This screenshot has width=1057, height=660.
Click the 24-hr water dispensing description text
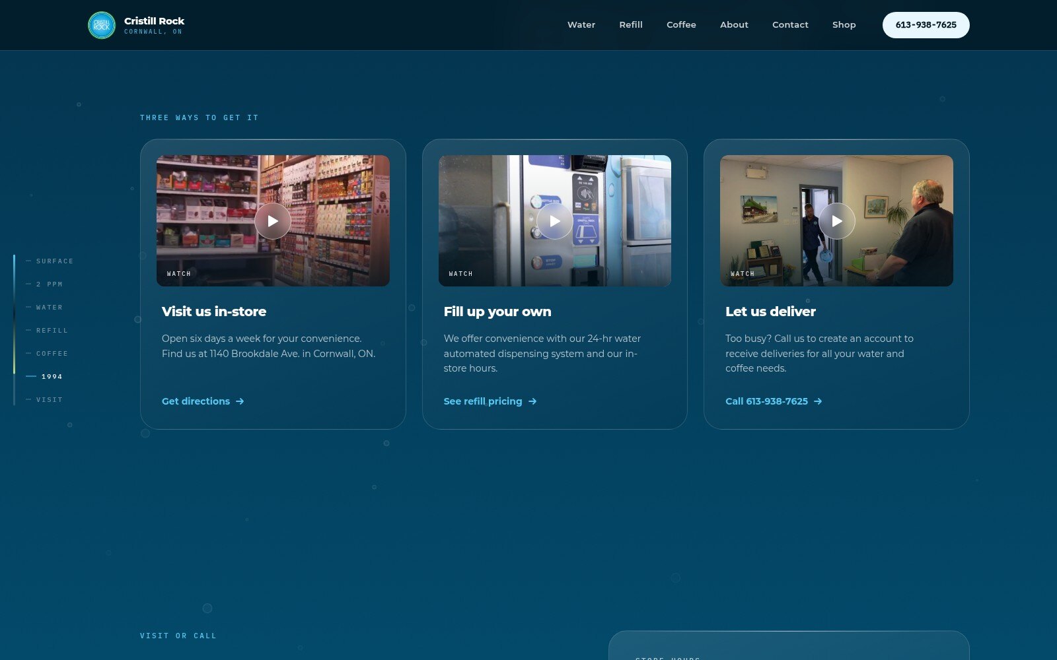pos(542,353)
